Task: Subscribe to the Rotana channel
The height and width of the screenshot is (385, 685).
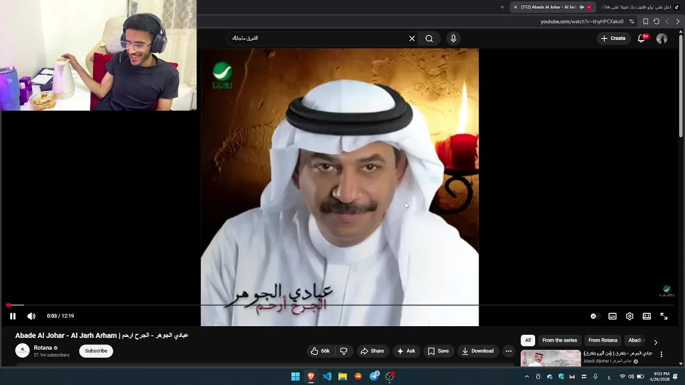Action: (96, 351)
